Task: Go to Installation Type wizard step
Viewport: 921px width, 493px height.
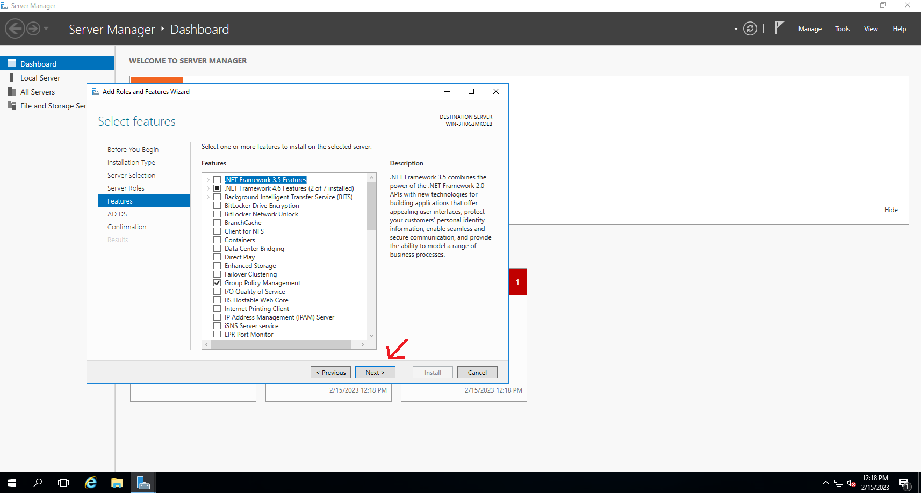Action: (131, 162)
